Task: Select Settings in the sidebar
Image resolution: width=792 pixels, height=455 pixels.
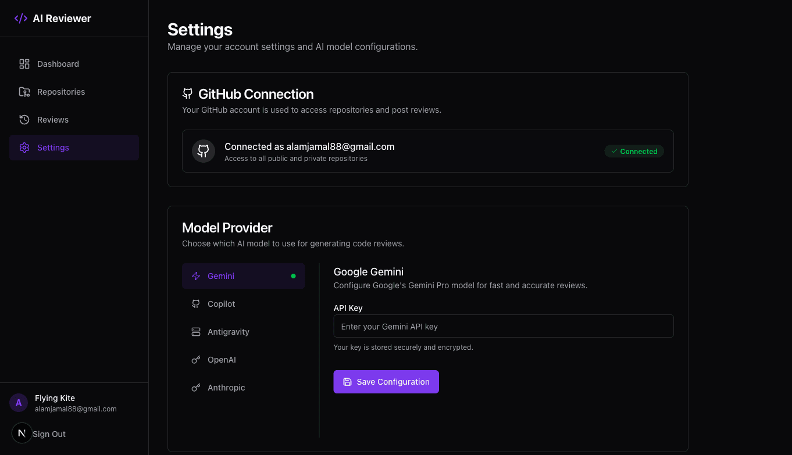Action: pos(74,148)
